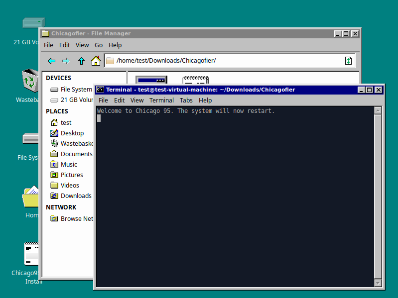Reload folder with refresh icon in path bar

(x=348, y=61)
